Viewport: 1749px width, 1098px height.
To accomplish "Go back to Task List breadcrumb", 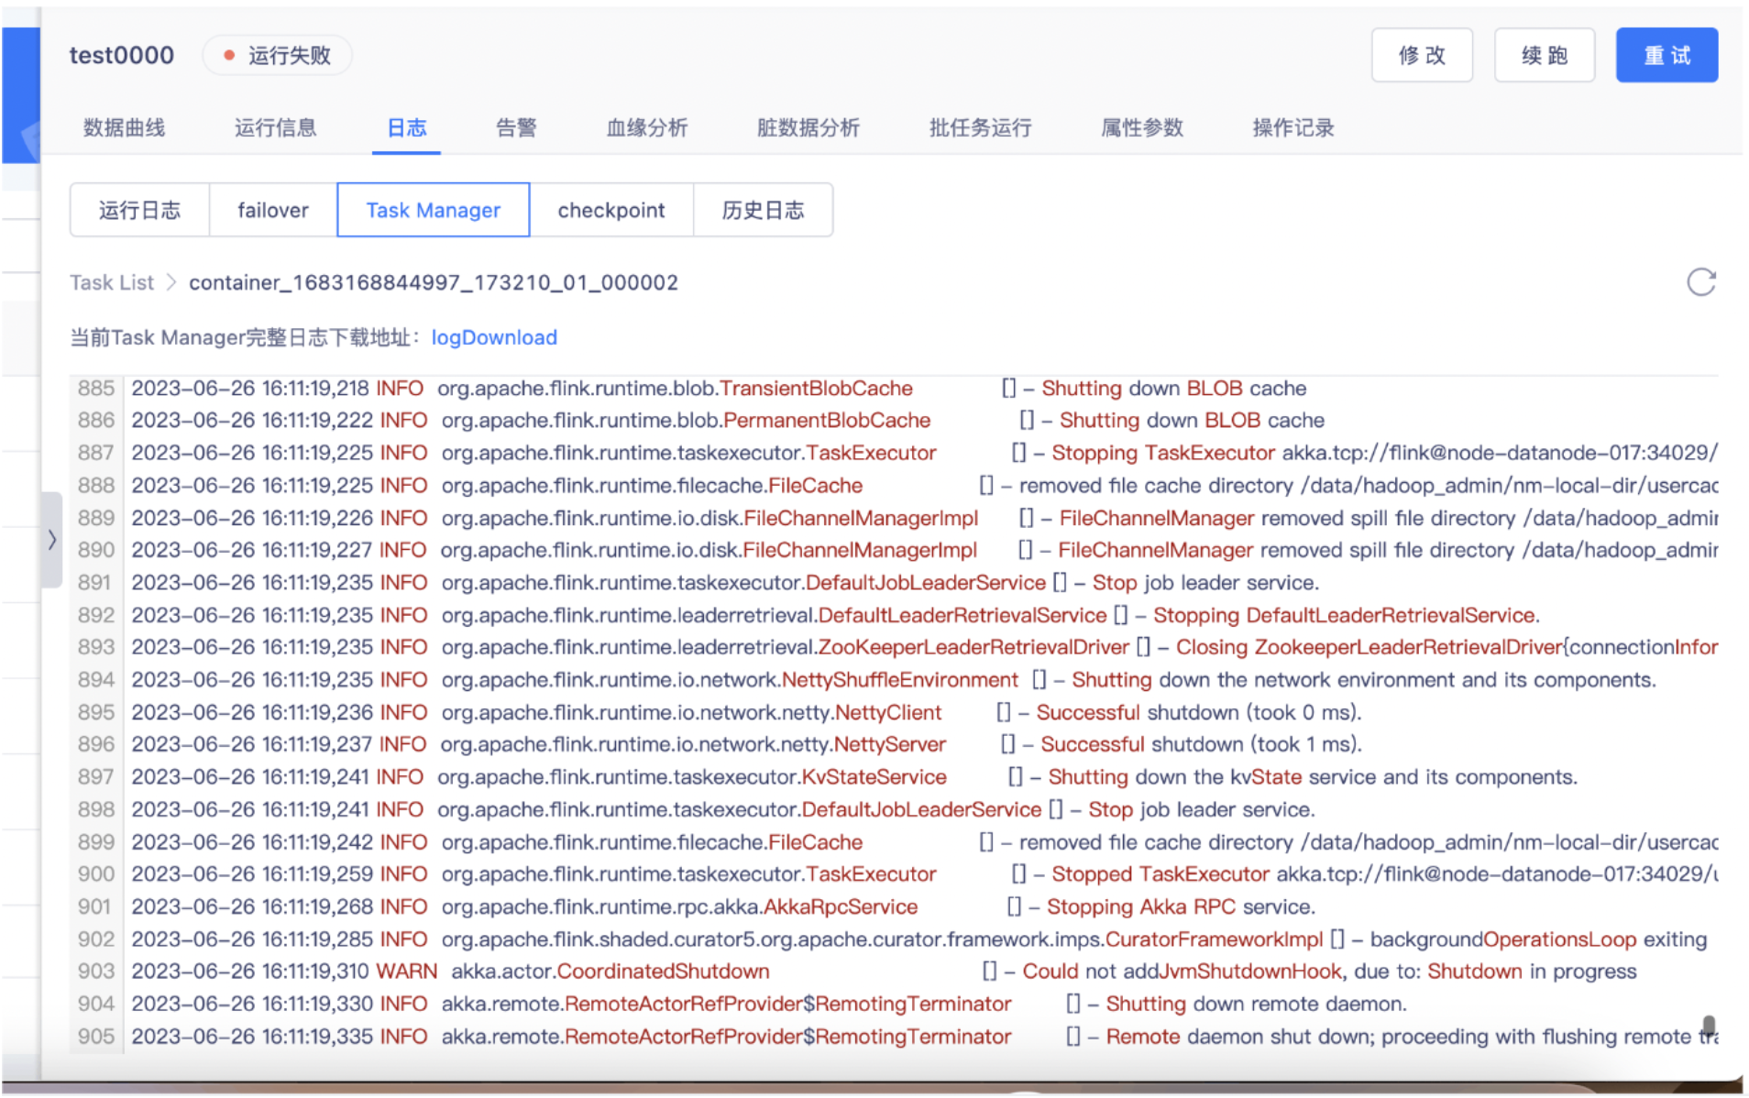I will pyautogui.click(x=112, y=282).
